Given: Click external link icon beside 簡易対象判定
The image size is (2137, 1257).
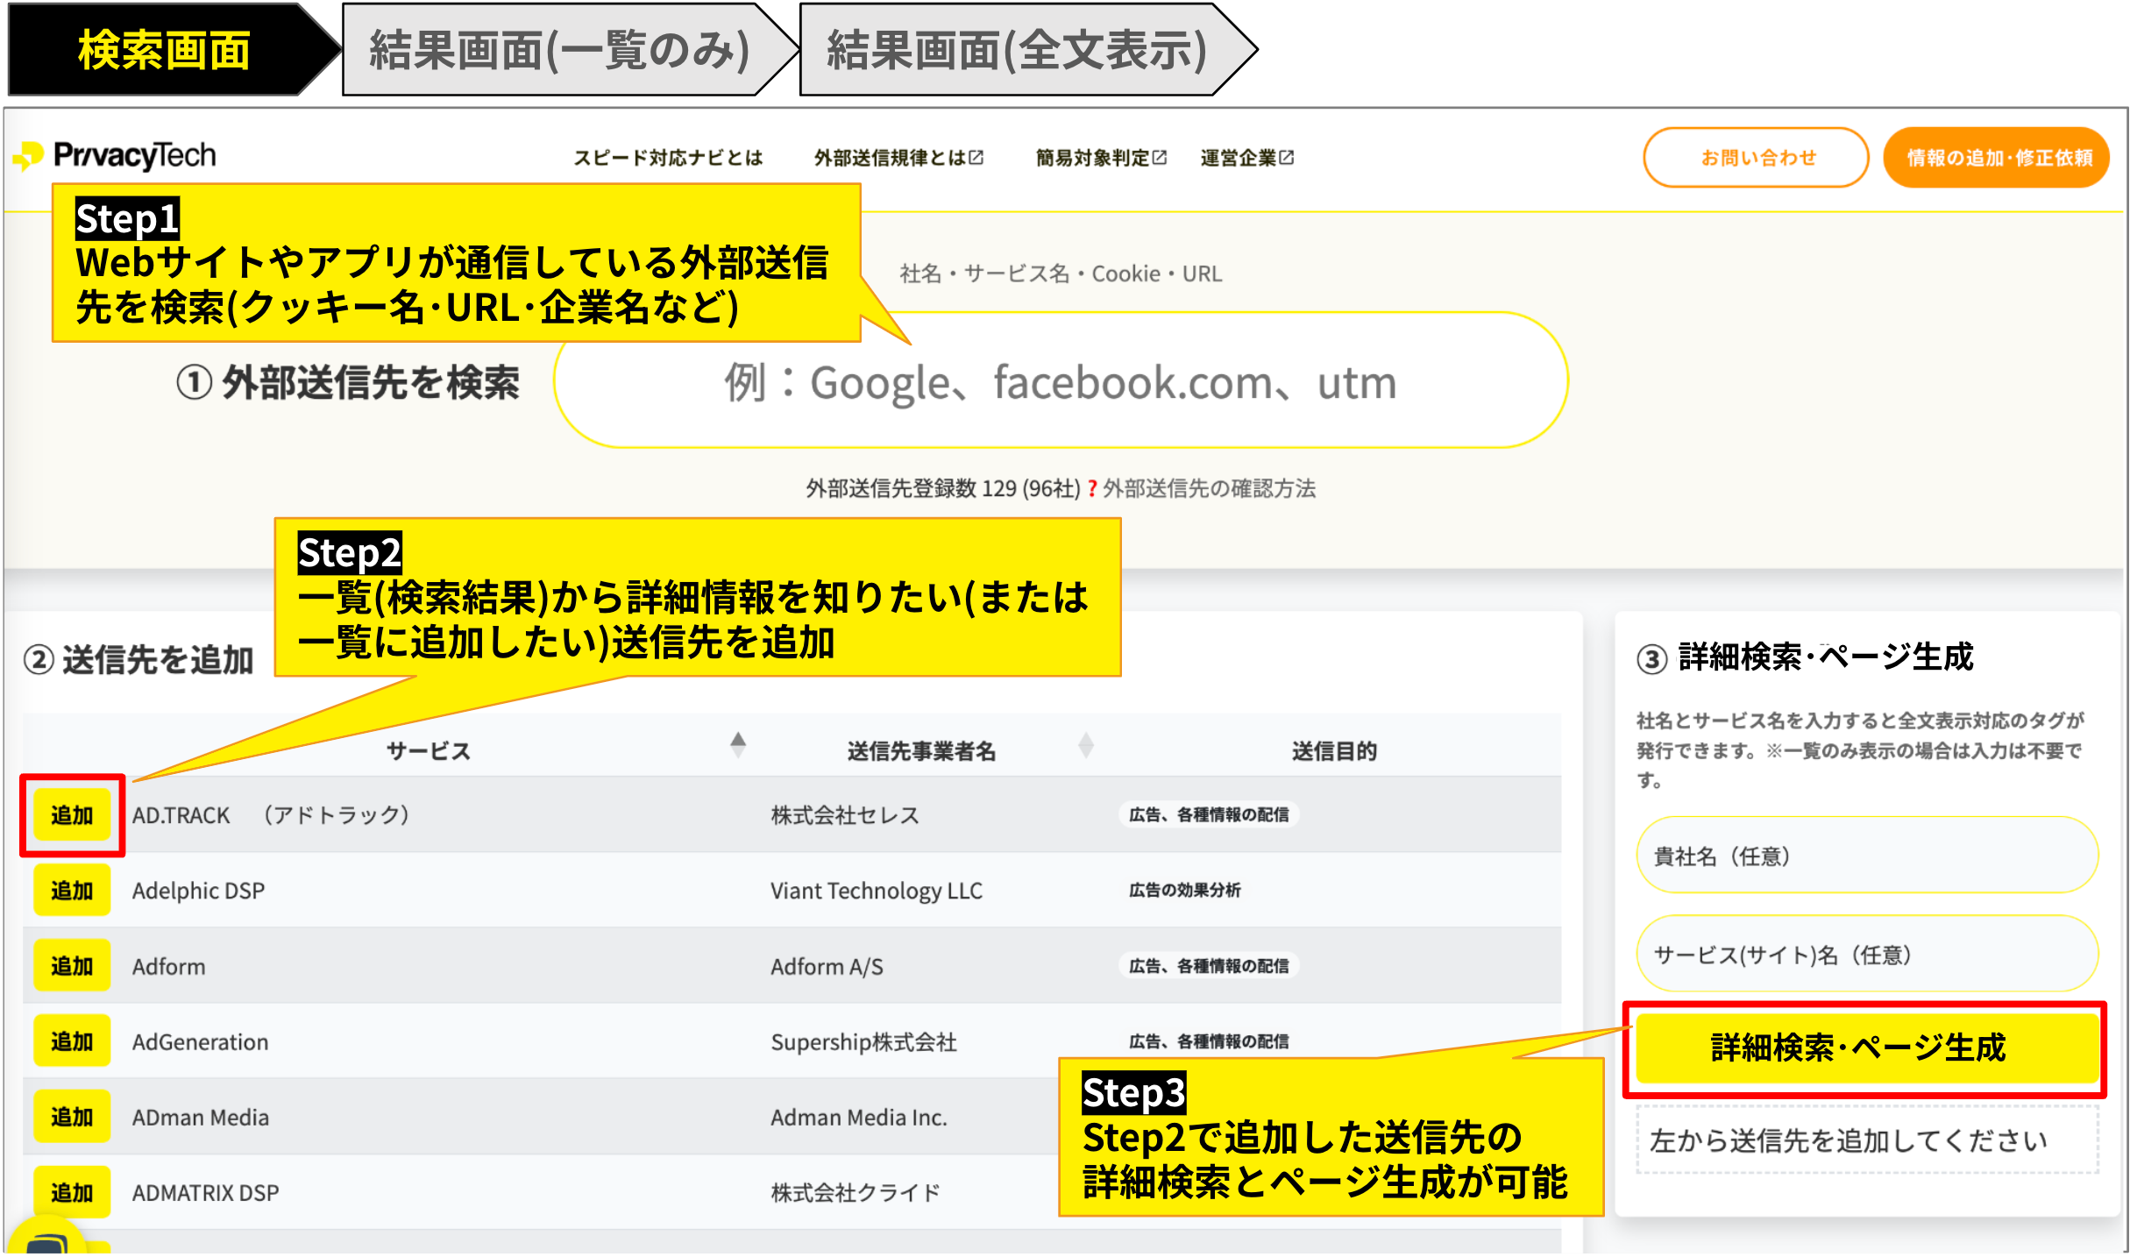Looking at the screenshot, I should pos(1160,158).
